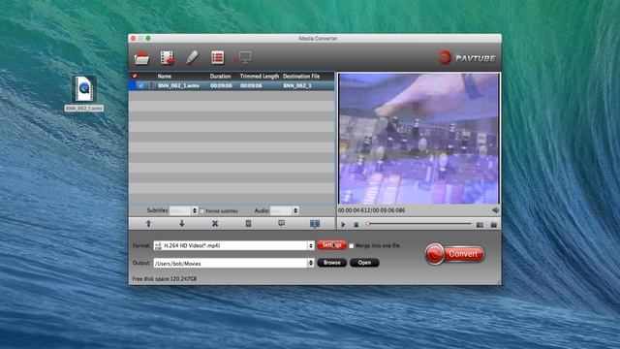The height and width of the screenshot is (349, 620).
Task: Open the Format dropdown H.264 HD Video
Action: click(233, 245)
